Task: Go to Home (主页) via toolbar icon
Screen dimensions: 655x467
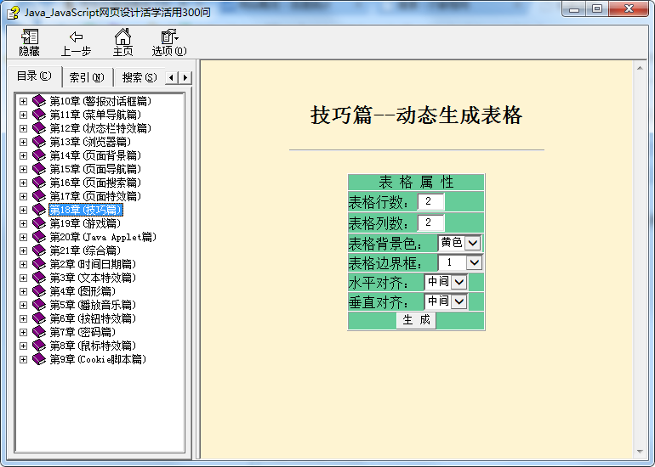Action: point(123,37)
